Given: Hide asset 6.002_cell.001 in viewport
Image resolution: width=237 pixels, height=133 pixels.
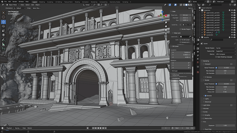Looking at the screenshot, I should coord(232,13).
